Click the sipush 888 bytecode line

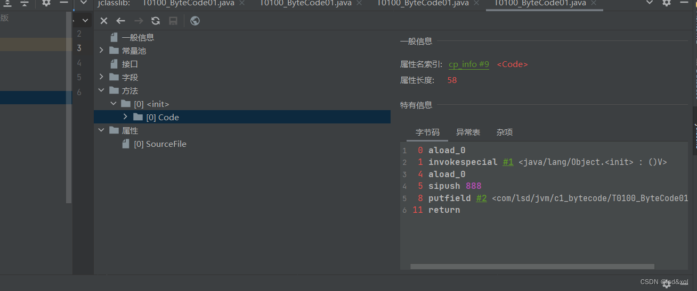pyautogui.click(x=455, y=186)
